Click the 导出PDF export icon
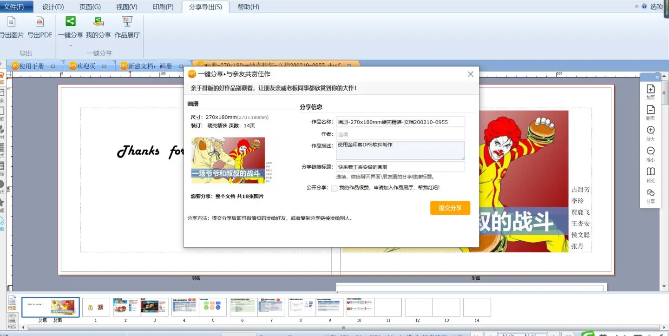Viewport: 669px width, 336px height. [39, 22]
